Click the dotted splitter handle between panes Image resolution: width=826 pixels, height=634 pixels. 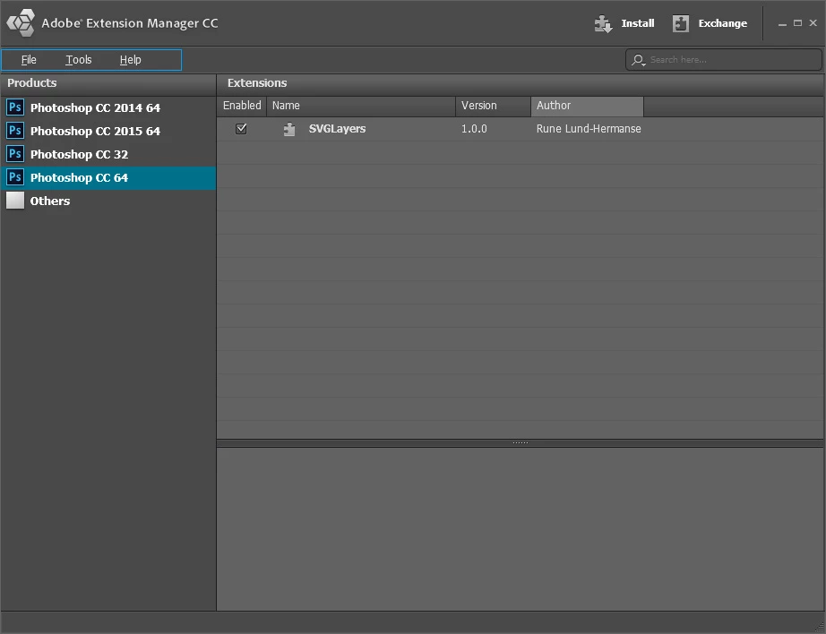pos(521,443)
